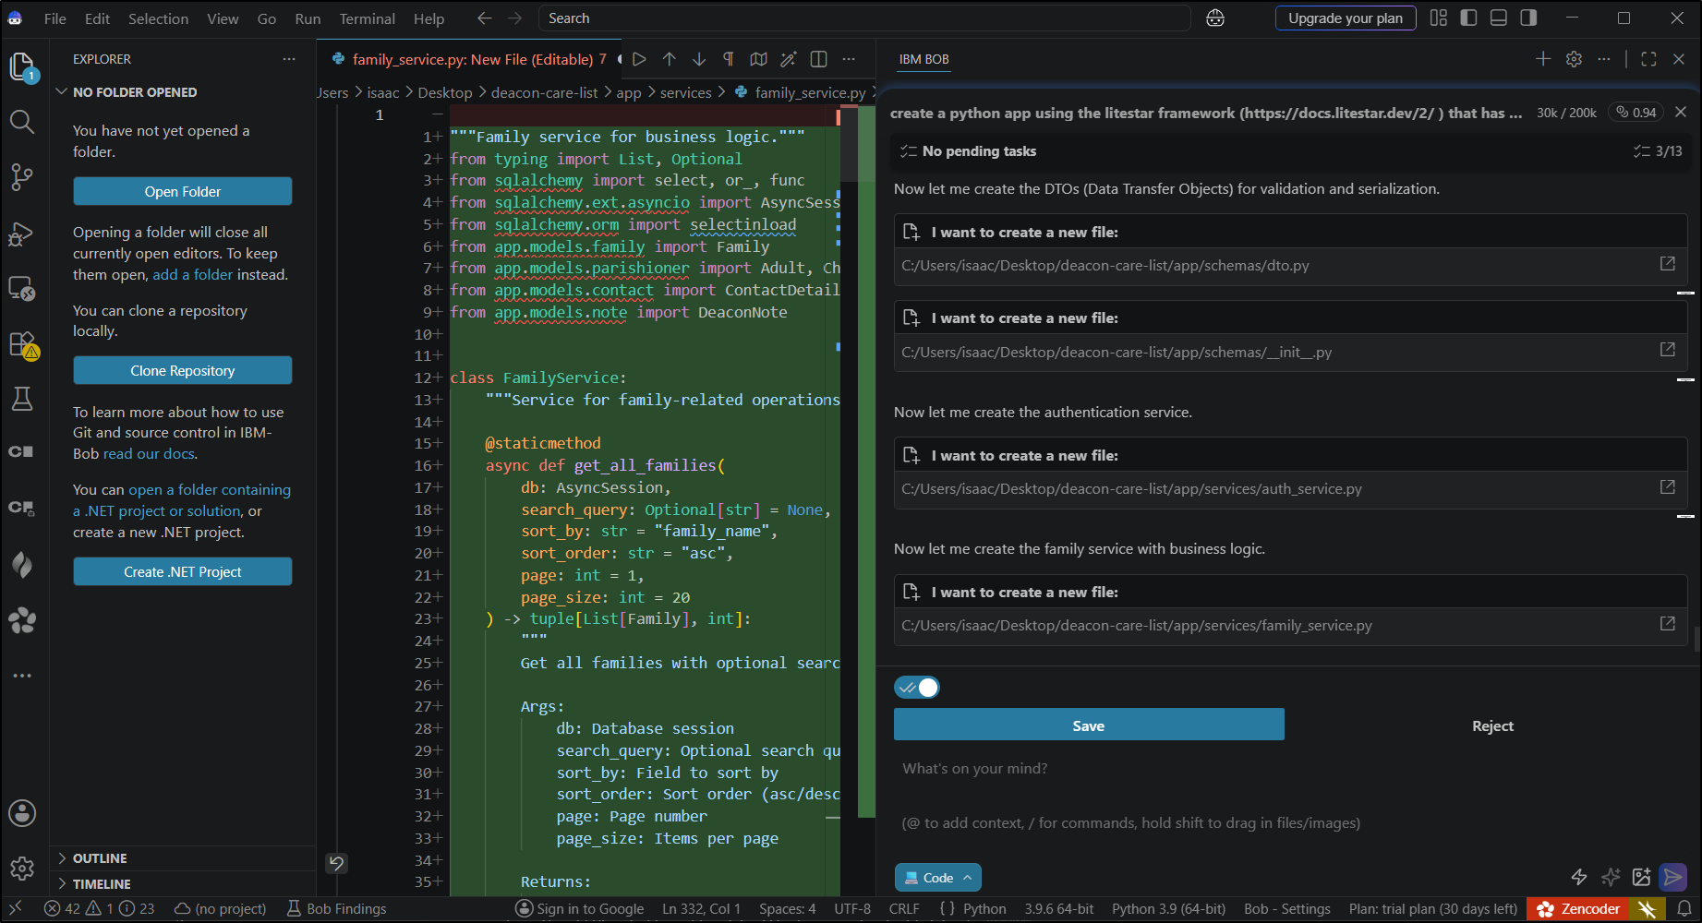This screenshot has width=1702, height=923.
Task: Split the editor to the right
Action: coord(818,59)
